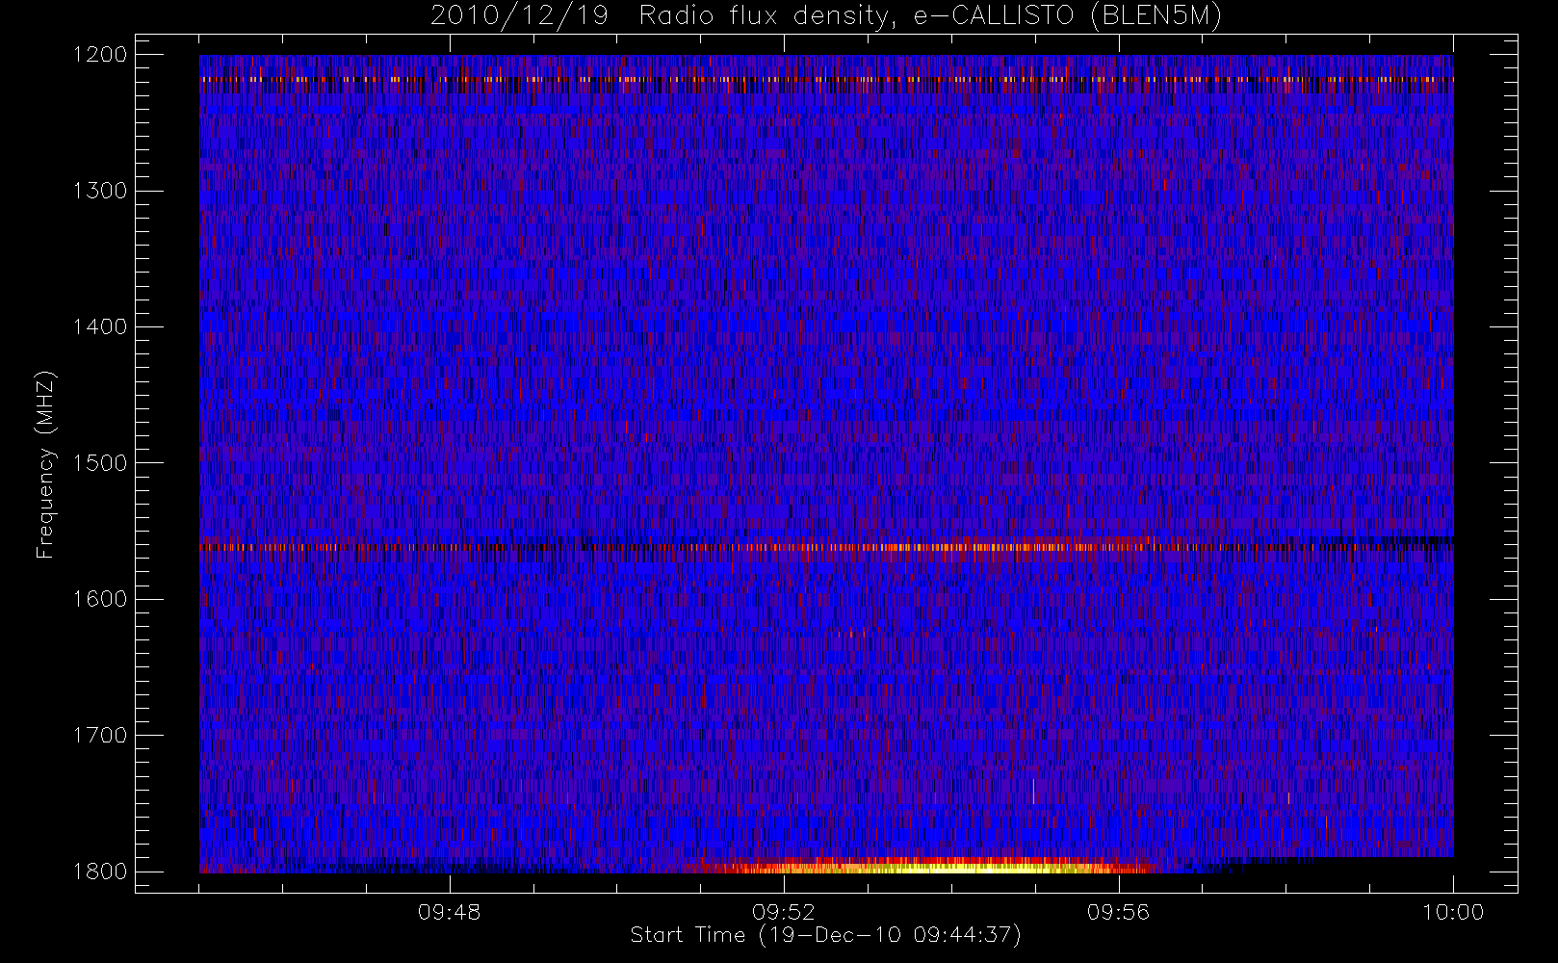Click the 'Frequency (MHZ)' axis label

[x=45, y=464]
